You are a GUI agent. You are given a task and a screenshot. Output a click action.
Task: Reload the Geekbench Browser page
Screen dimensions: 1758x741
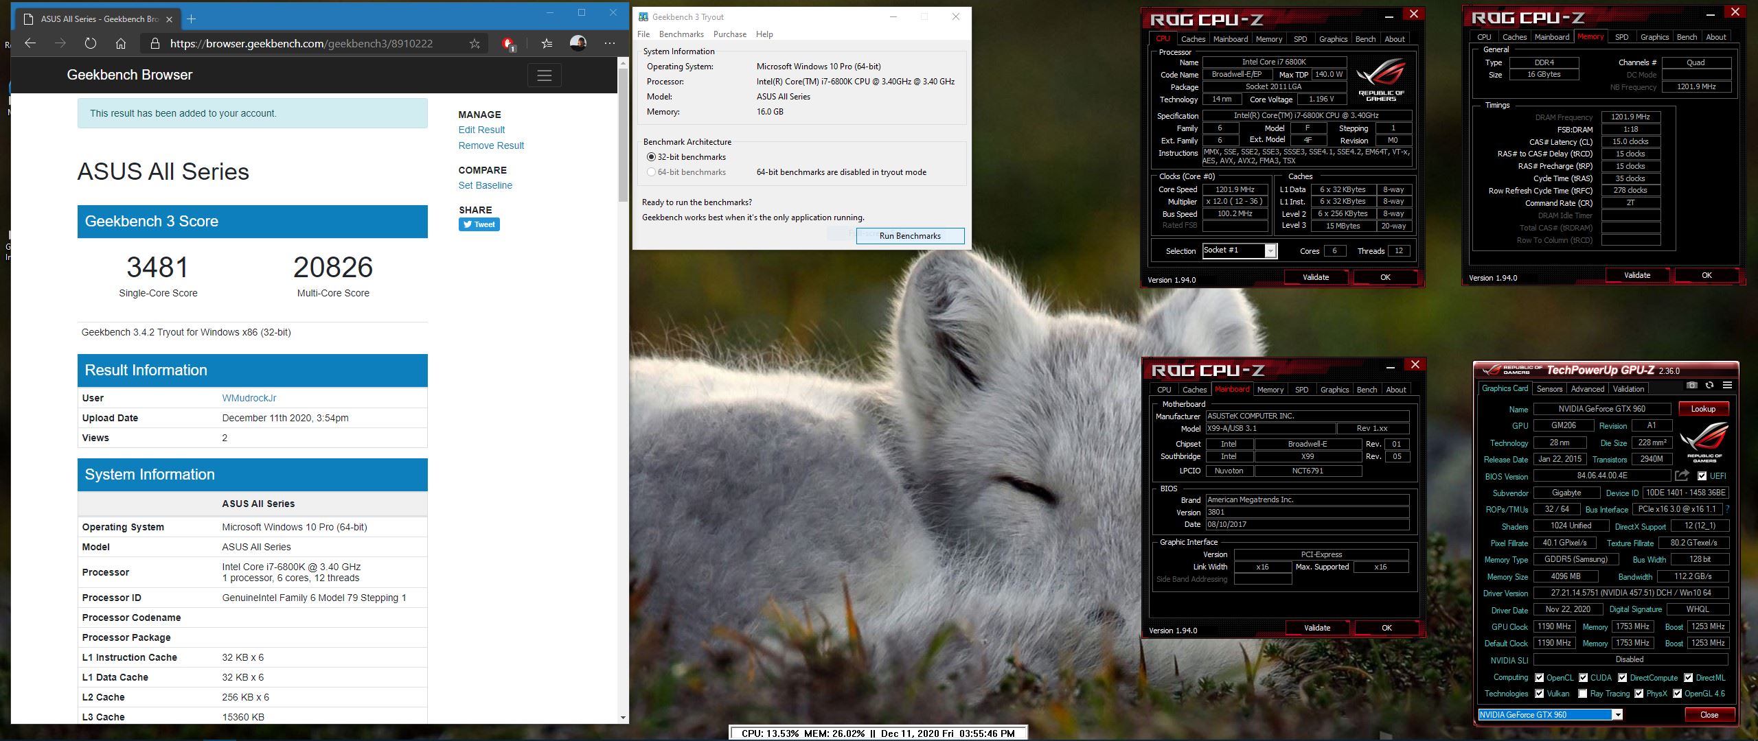[91, 43]
